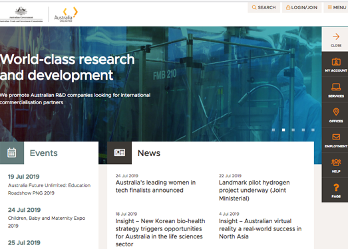Screen dimensions: 348x249
Task: Open the Children, Baby and Maternity Expo event
Action: coord(47,222)
